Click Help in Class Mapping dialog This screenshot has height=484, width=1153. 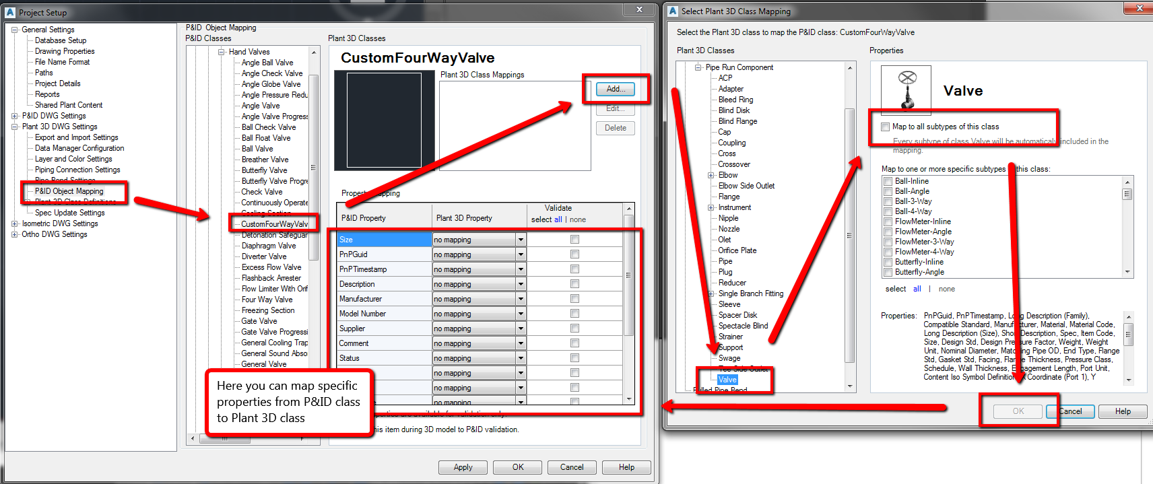tap(1123, 411)
